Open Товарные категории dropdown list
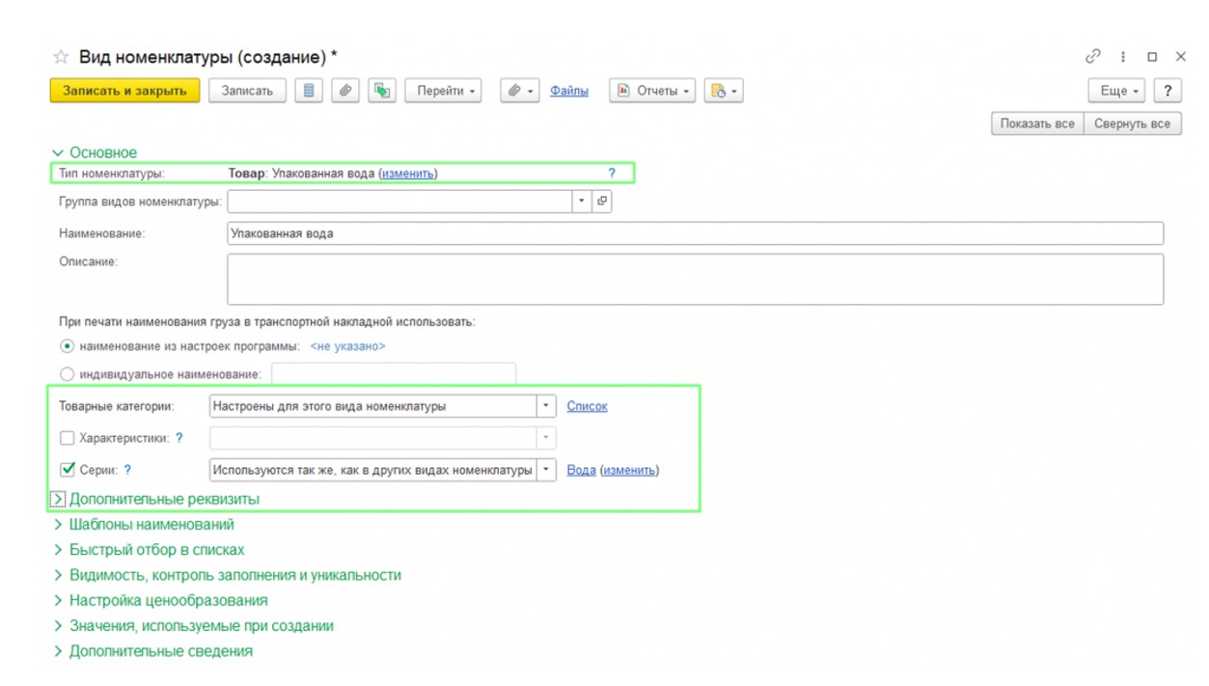 [546, 406]
